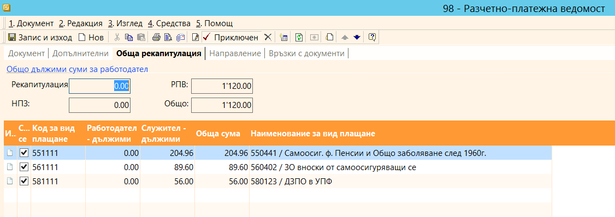Select payment code cell 561111
Image resolution: width=615 pixels, height=217 pixels.
(x=58, y=167)
